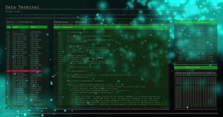The height and width of the screenshot is (117, 223).
Task: Click the function prependListener declaration line
Action: (x=94, y=85)
